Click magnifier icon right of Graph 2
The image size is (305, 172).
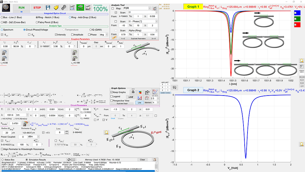click(x=302, y=144)
